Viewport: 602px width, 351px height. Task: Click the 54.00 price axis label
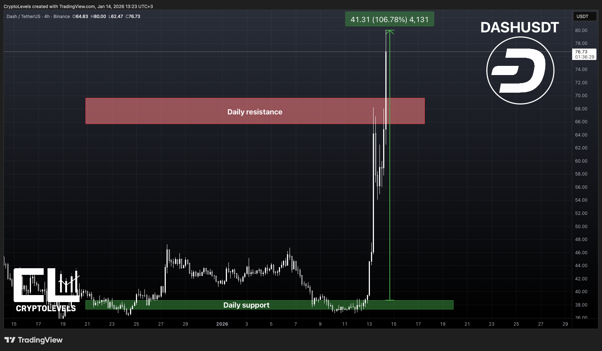(581, 200)
